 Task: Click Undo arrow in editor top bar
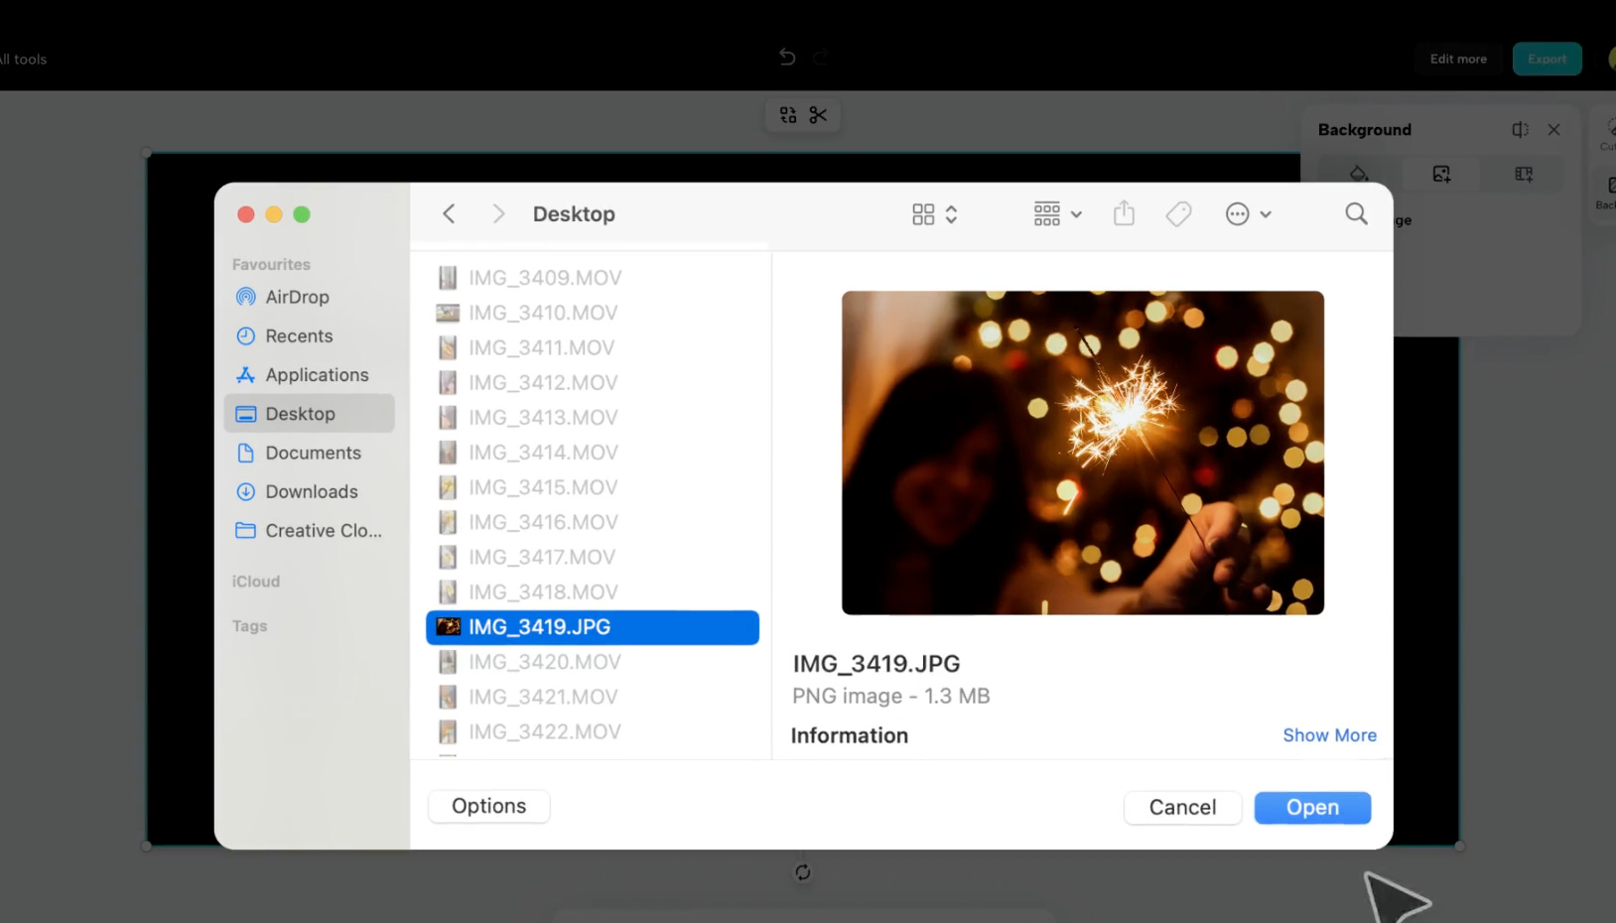(787, 58)
